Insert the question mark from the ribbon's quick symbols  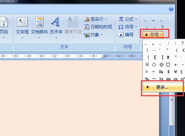pos(162,27)
